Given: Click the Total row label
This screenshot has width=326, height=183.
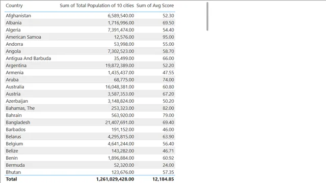Looking at the screenshot, I should tap(11, 179).
